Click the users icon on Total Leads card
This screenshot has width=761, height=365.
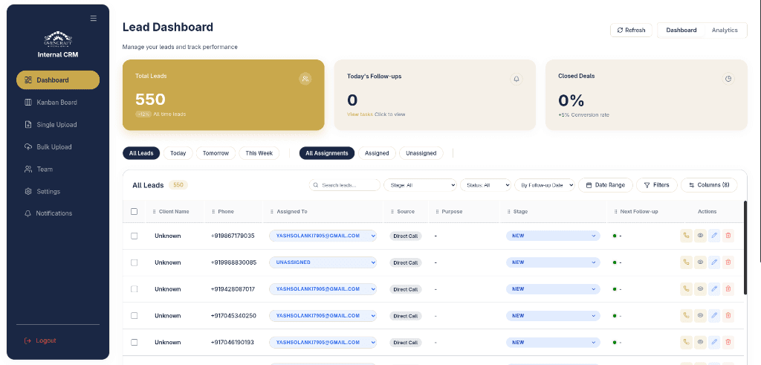pyautogui.click(x=305, y=79)
